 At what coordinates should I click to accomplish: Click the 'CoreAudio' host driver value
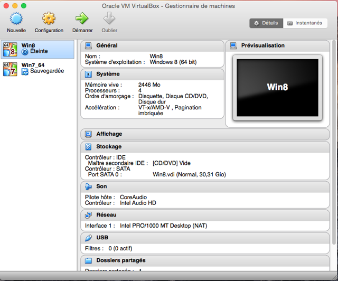(133, 197)
